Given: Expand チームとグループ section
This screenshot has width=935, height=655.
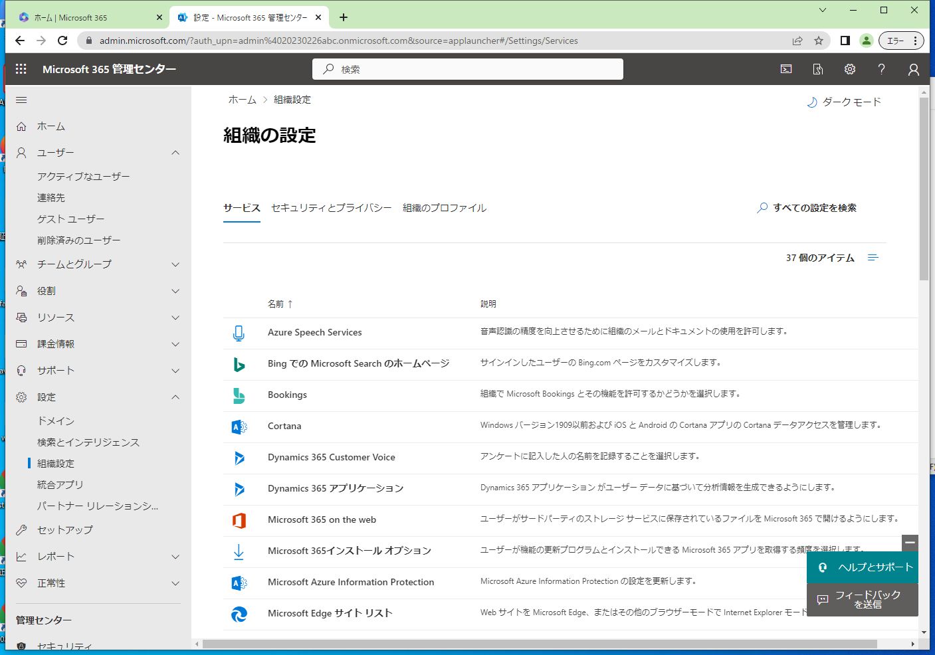Looking at the screenshot, I should tap(175, 264).
